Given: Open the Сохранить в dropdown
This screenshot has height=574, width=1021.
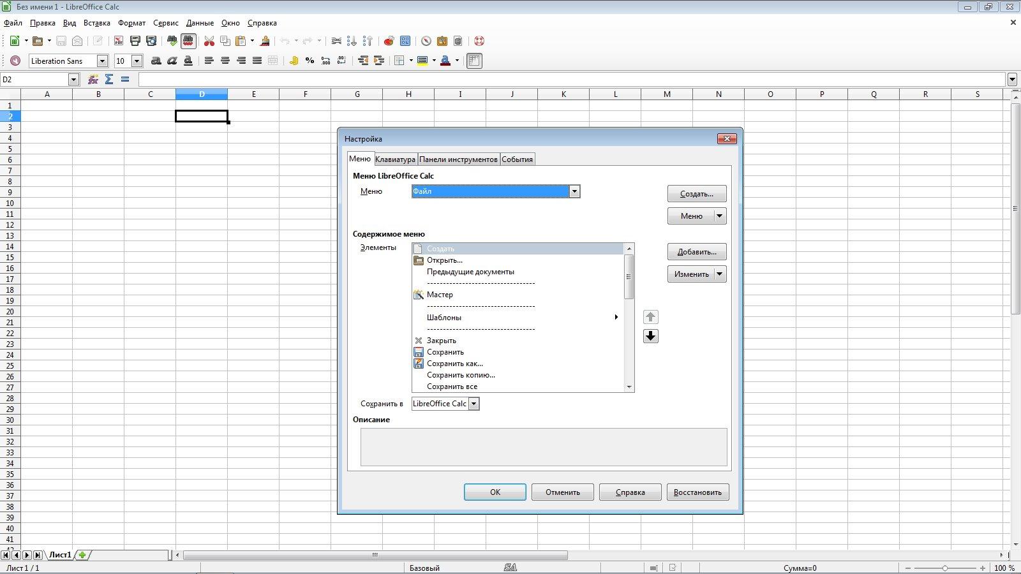Looking at the screenshot, I should [x=473, y=404].
